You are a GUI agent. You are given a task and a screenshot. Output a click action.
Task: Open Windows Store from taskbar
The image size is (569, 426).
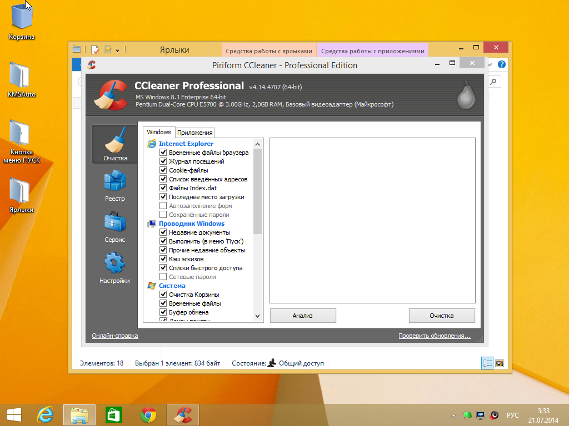113,415
